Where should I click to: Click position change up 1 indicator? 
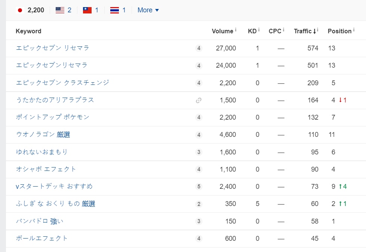[x=343, y=204]
